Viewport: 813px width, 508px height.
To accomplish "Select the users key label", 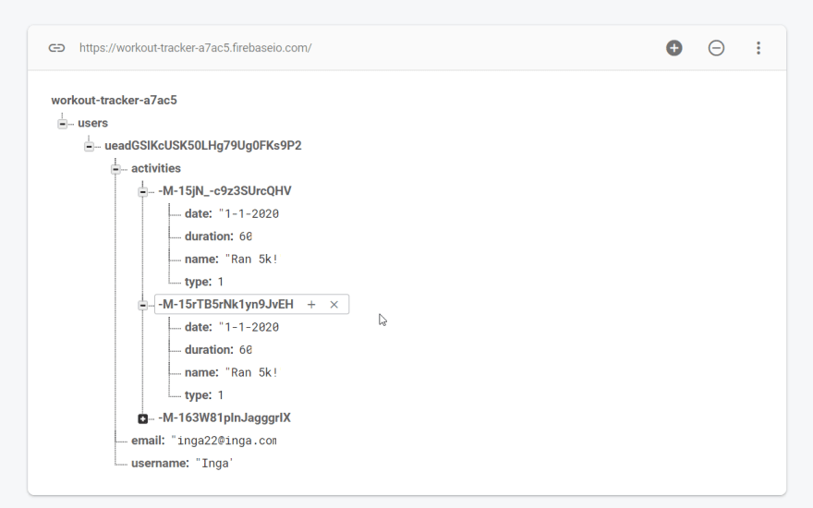I will (92, 123).
